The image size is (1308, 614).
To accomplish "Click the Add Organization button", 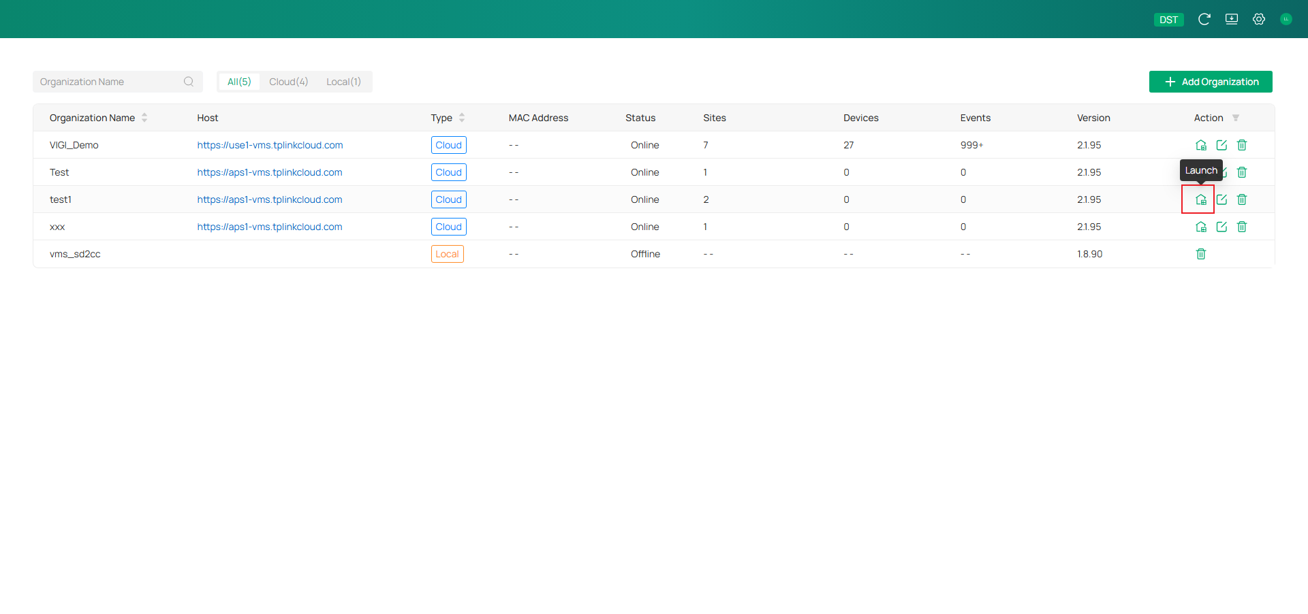I will click(1211, 82).
